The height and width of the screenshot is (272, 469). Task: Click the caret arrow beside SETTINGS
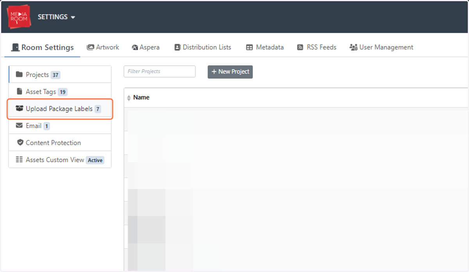[x=73, y=18]
